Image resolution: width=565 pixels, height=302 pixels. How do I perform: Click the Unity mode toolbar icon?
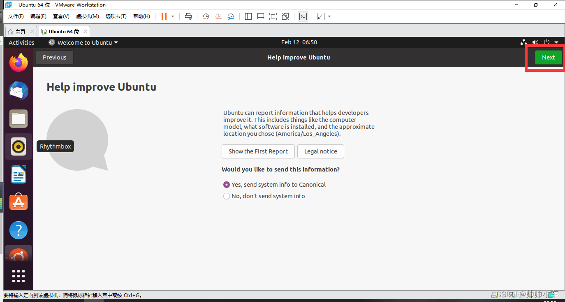(285, 16)
